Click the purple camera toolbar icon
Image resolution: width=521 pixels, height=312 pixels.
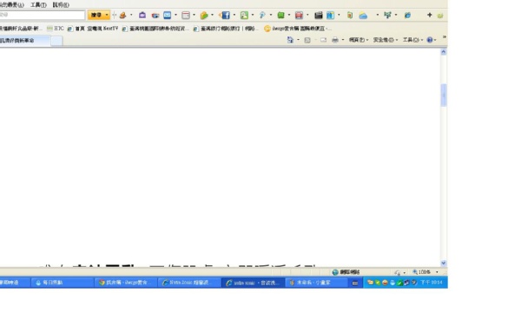pyautogui.click(x=142, y=16)
